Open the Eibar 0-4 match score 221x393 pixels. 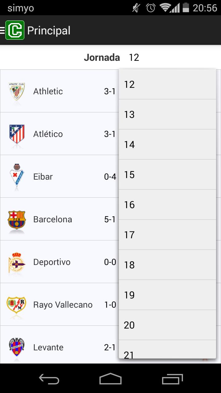click(x=110, y=177)
